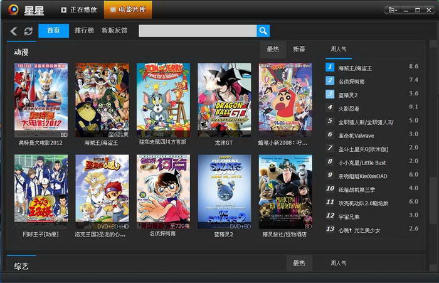Screen dimensions: 439x283
Task: Select the 首页 navigation tab
Action: click(53, 31)
